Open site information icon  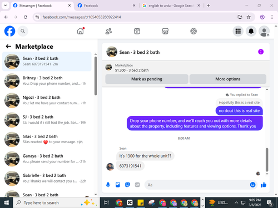[37, 17]
